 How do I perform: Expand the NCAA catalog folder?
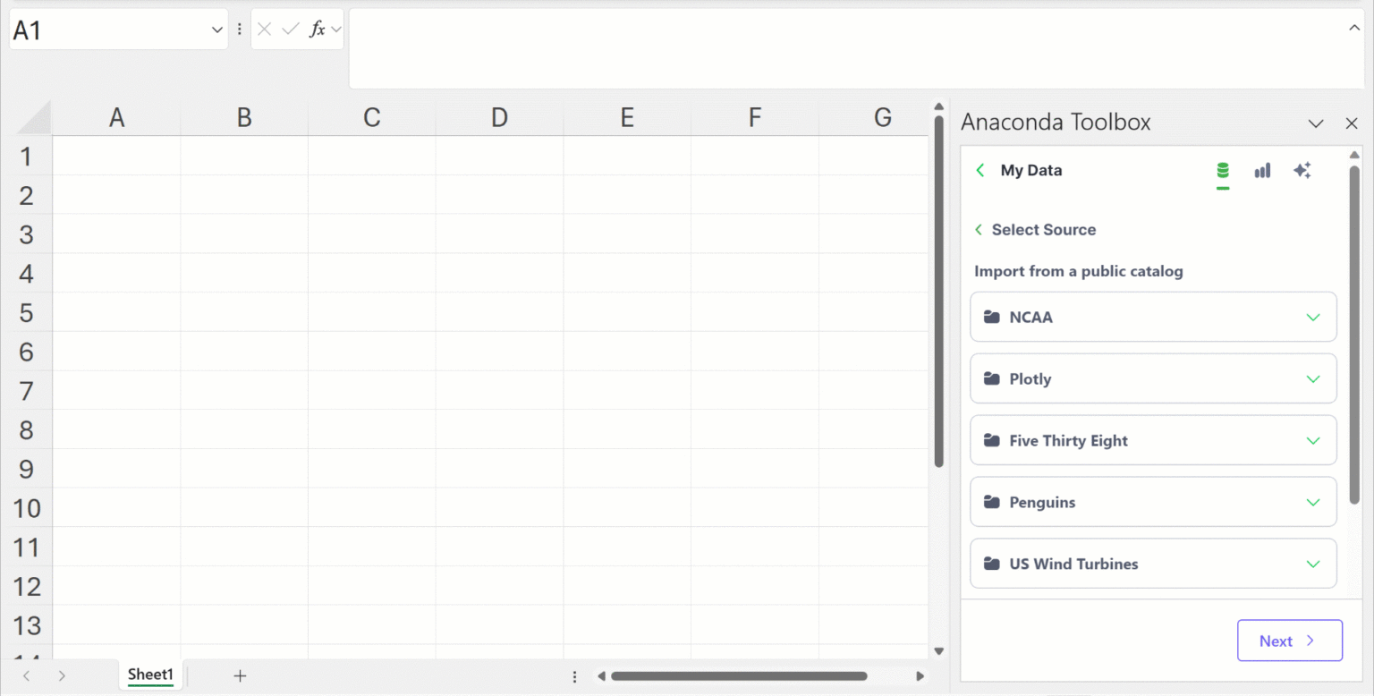[x=1153, y=317]
